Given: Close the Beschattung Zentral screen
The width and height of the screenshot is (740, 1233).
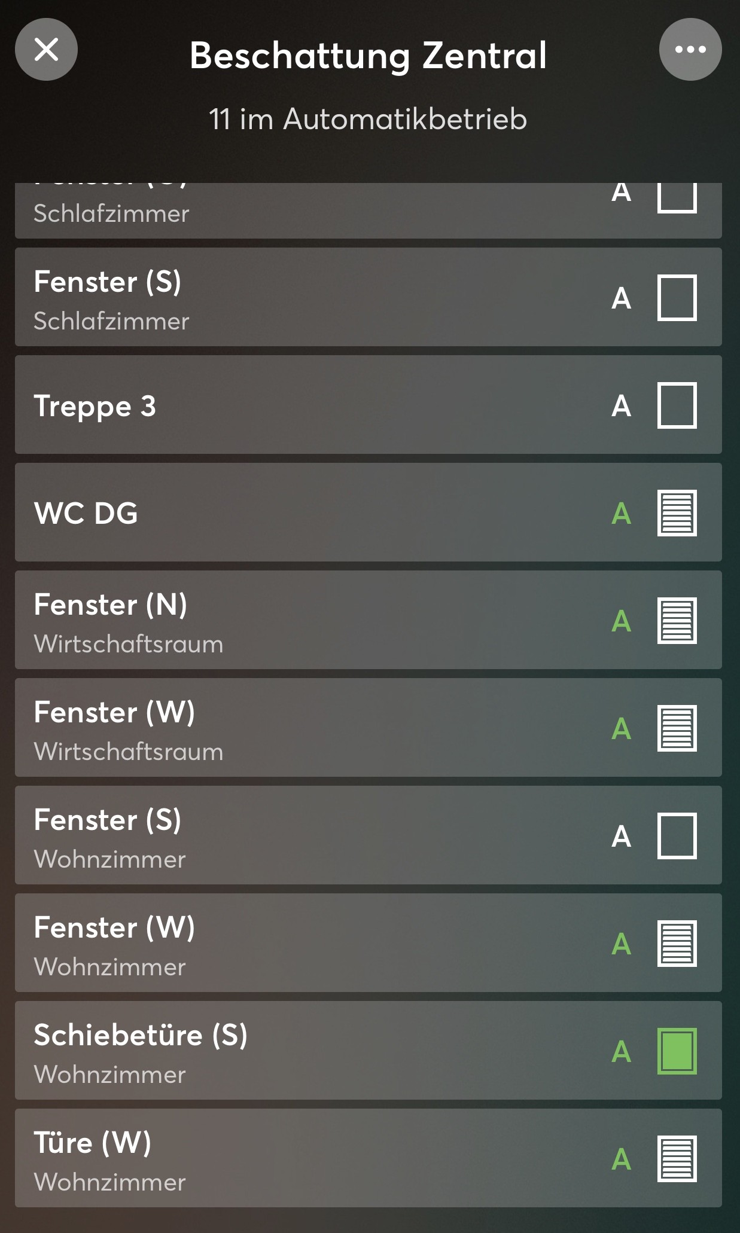Looking at the screenshot, I should click(x=46, y=49).
